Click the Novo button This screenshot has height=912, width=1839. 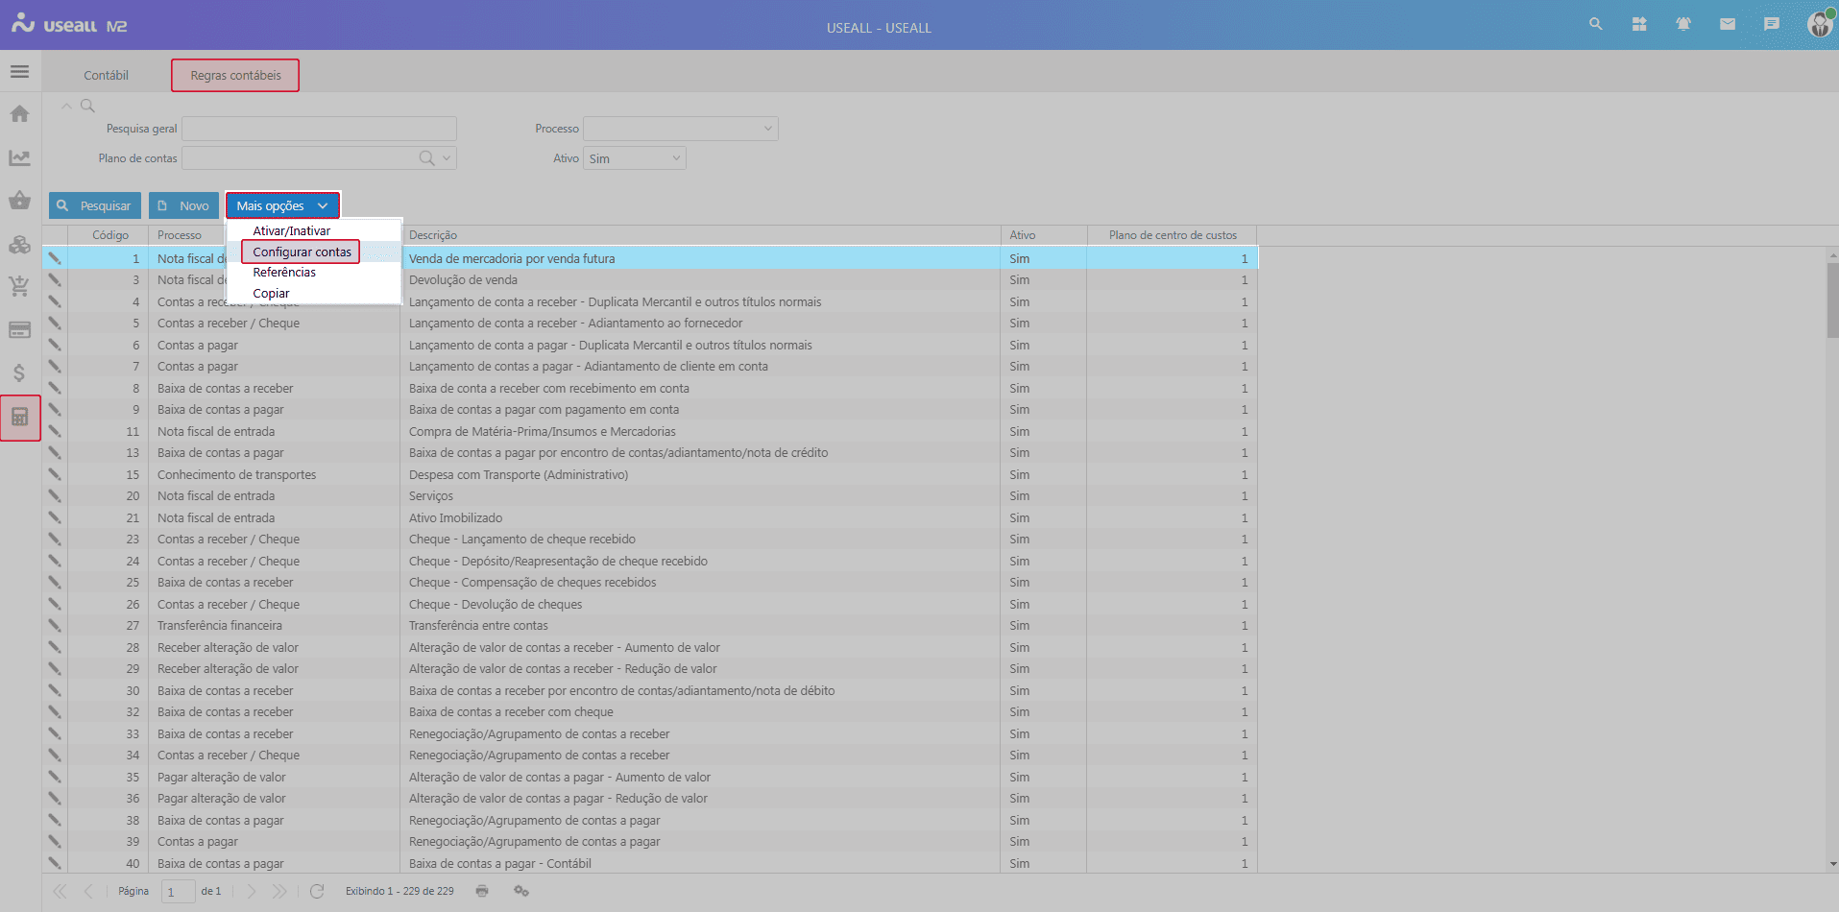pos(183,204)
